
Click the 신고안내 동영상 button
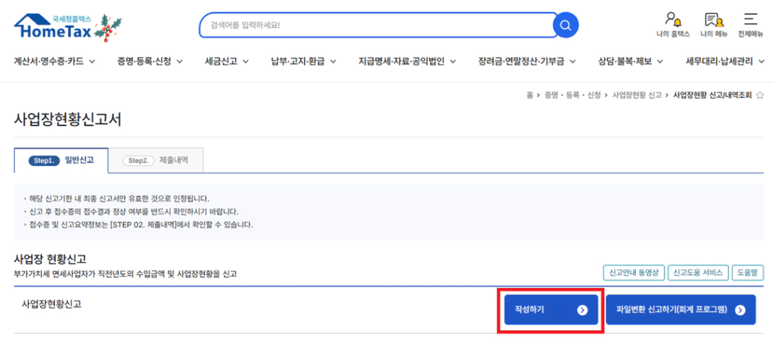(633, 273)
